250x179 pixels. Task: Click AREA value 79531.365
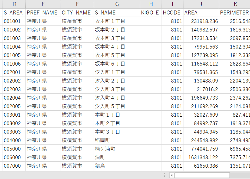pos(201,72)
